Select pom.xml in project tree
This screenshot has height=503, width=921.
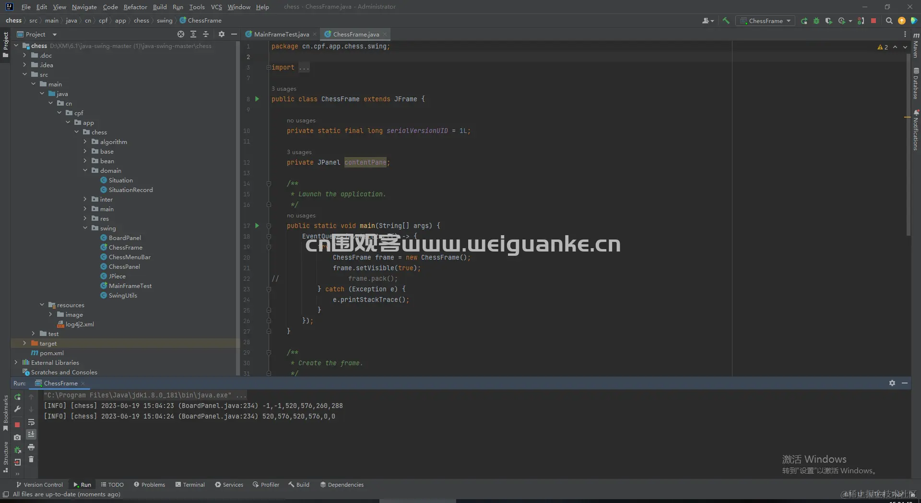[51, 353]
